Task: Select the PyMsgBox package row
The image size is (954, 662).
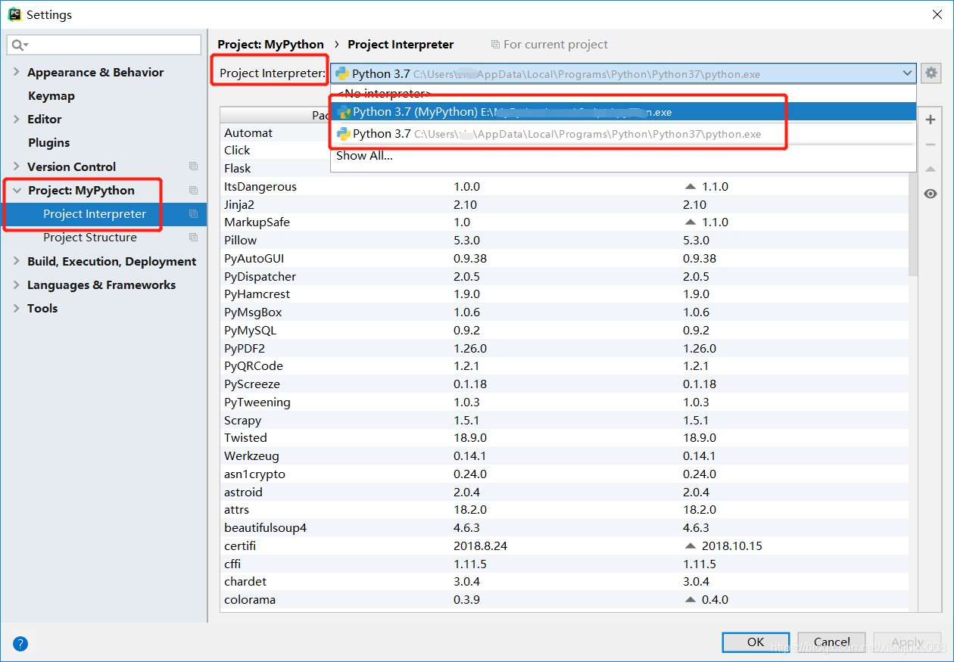Action: click(x=565, y=312)
